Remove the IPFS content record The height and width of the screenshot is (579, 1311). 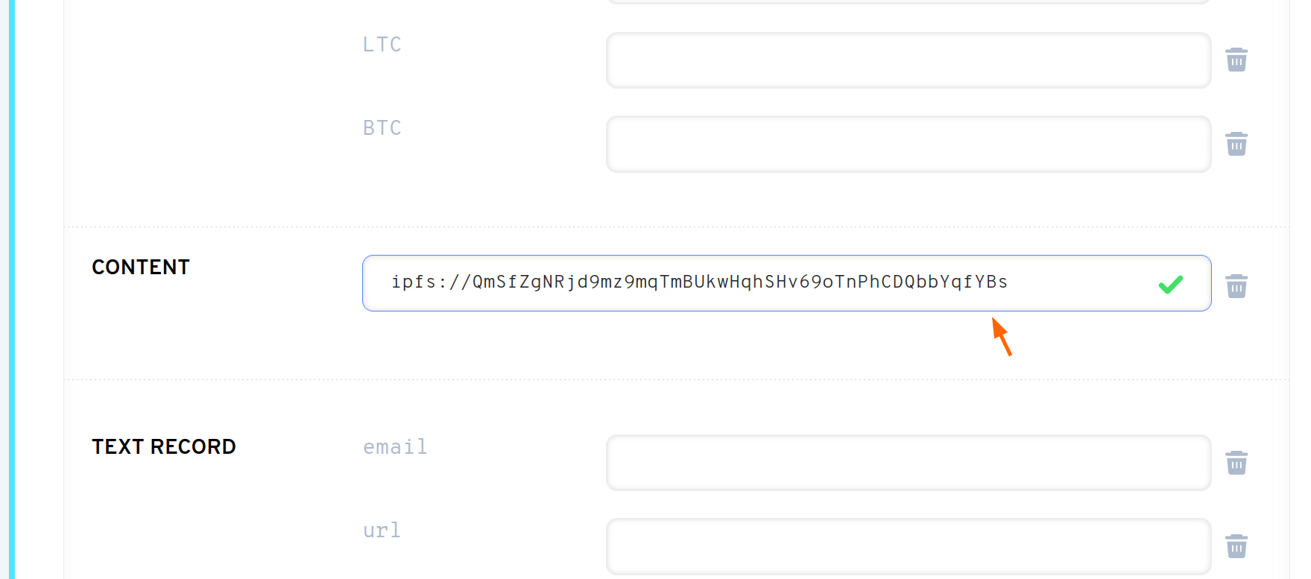1236,286
